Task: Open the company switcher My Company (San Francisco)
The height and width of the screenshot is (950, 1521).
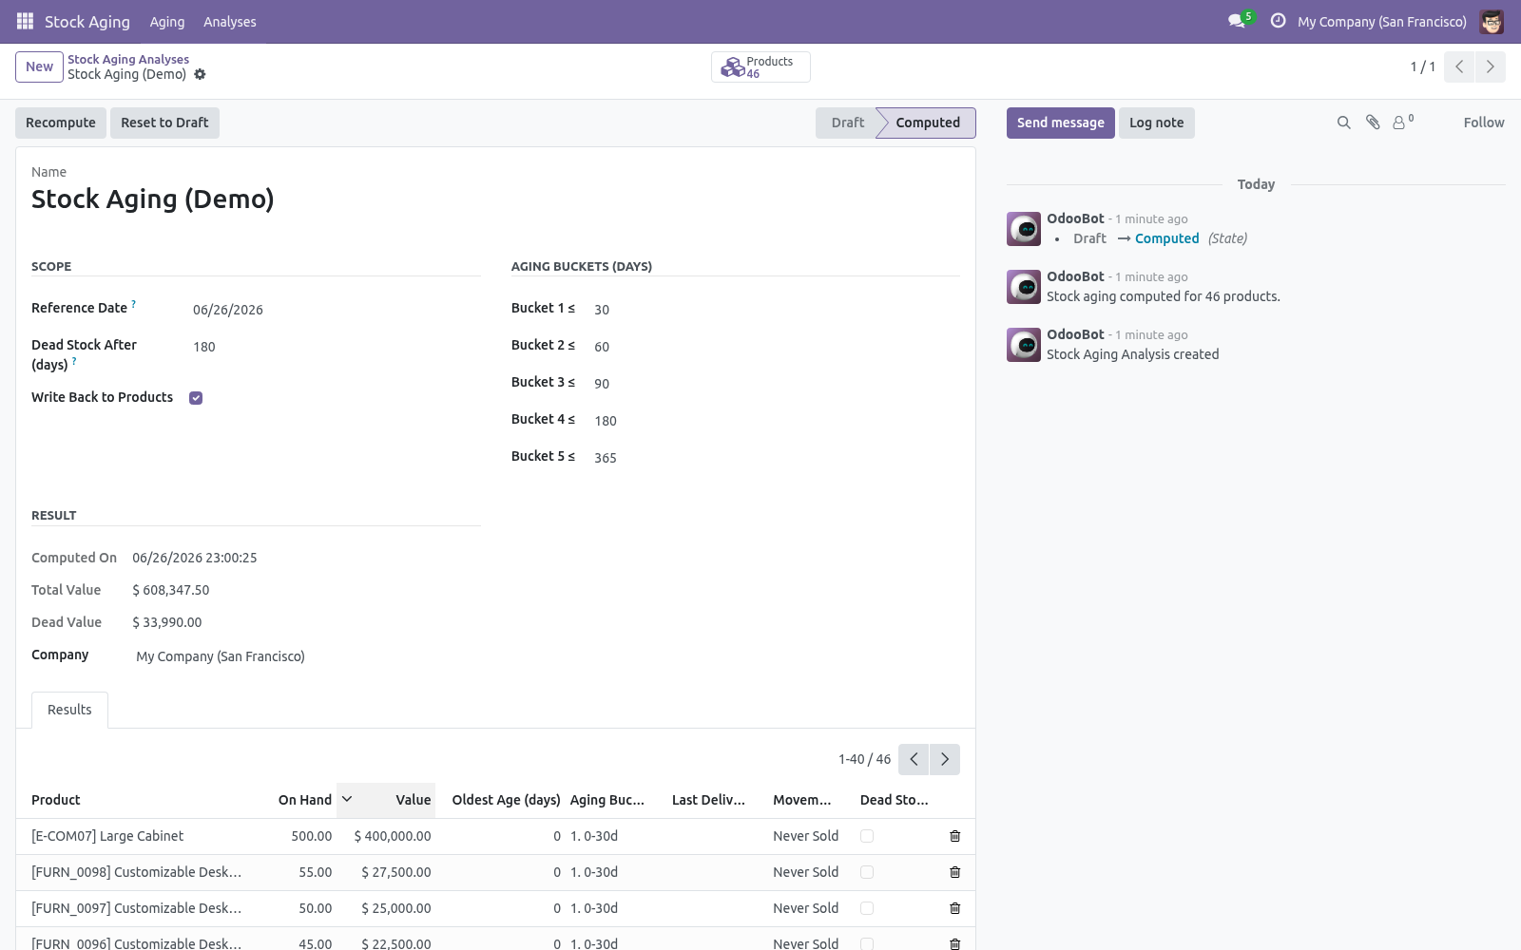Action: [x=1381, y=21]
